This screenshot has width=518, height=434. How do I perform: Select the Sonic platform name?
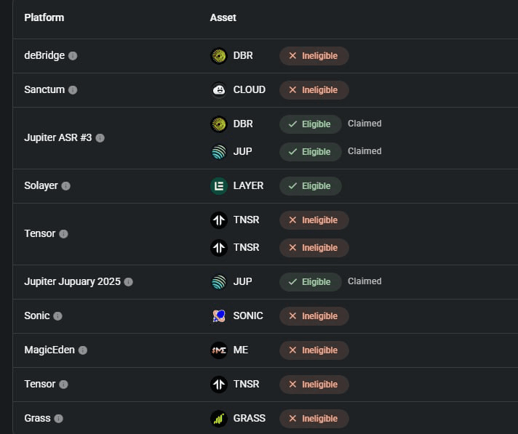37,316
